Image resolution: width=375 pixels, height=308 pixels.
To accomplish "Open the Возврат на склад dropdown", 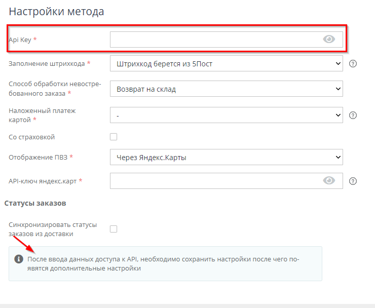I will coord(226,89).
